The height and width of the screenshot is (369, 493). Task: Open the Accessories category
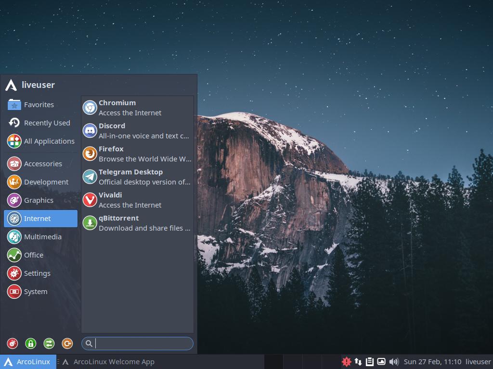(40, 164)
